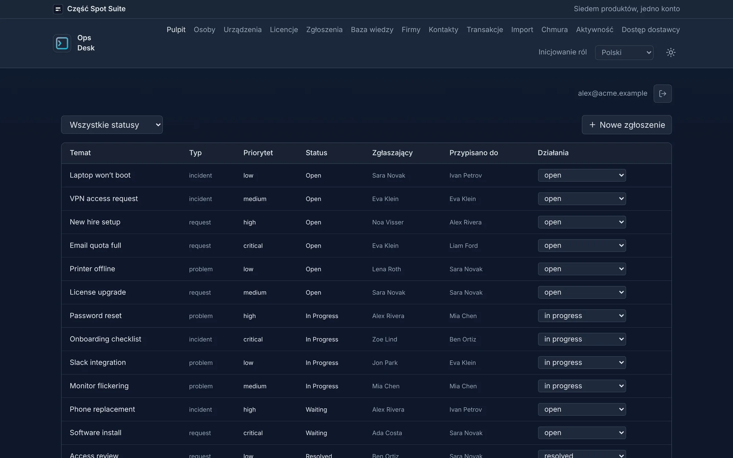Open status dropdown for Password reset row

[x=582, y=316]
